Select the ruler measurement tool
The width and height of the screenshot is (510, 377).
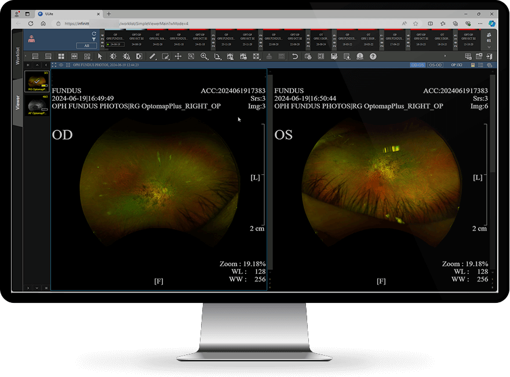152,56
